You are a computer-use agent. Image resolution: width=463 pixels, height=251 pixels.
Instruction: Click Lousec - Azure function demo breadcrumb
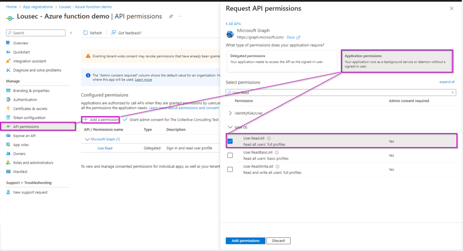(85, 6)
